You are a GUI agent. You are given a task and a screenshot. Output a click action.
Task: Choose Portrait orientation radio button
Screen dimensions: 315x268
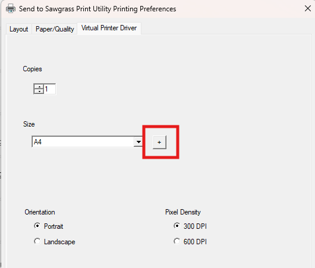(x=37, y=226)
